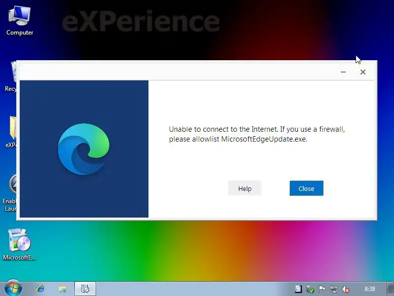Click the Unable to connect error message
This screenshot has width=394, height=296.
tap(257, 134)
